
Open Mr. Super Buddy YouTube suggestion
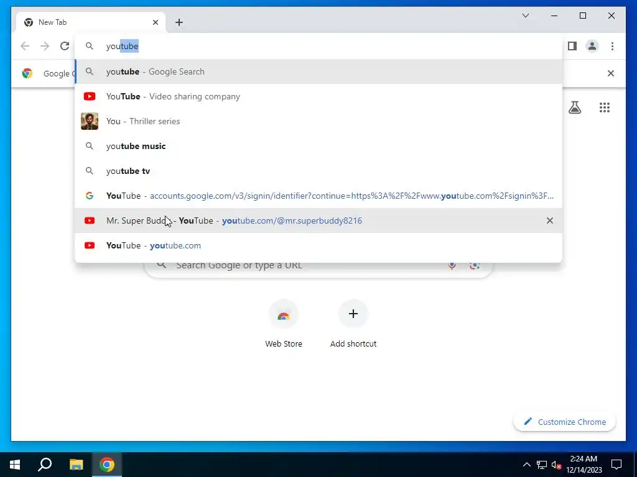[319, 220]
